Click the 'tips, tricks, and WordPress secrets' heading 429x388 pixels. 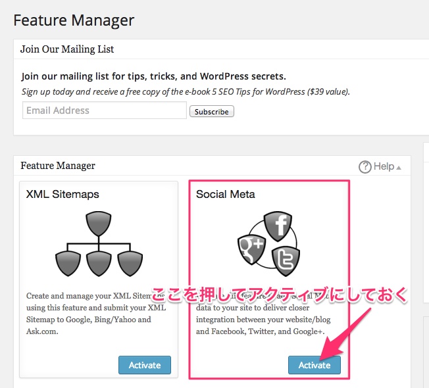point(154,76)
